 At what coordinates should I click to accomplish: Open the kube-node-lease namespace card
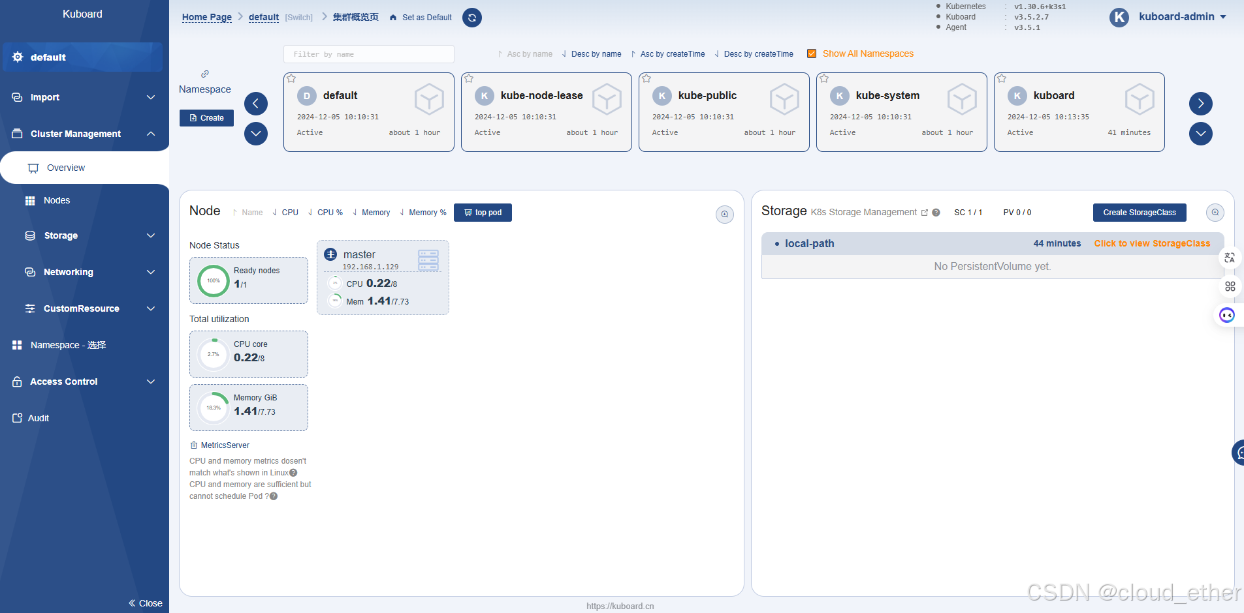click(x=547, y=112)
